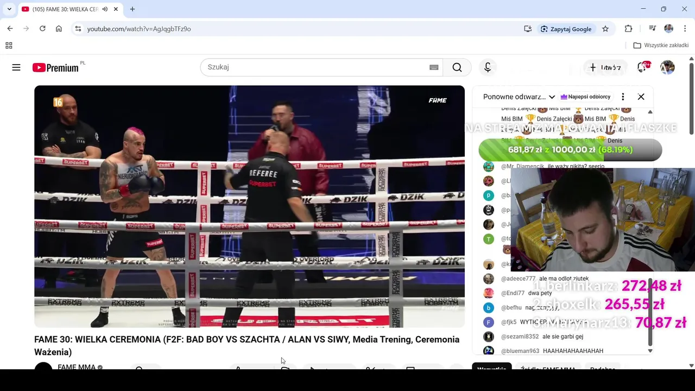
Task: Click the pinned messages scroll-up arrow
Action: pos(650,112)
